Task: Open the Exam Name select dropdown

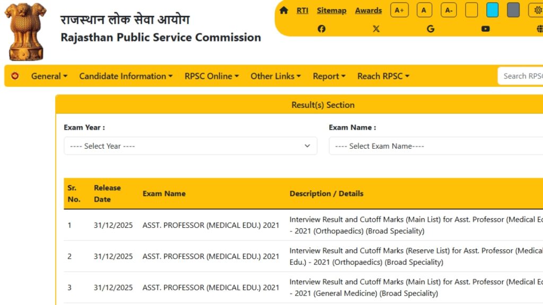Action: (x=436, y=146)
